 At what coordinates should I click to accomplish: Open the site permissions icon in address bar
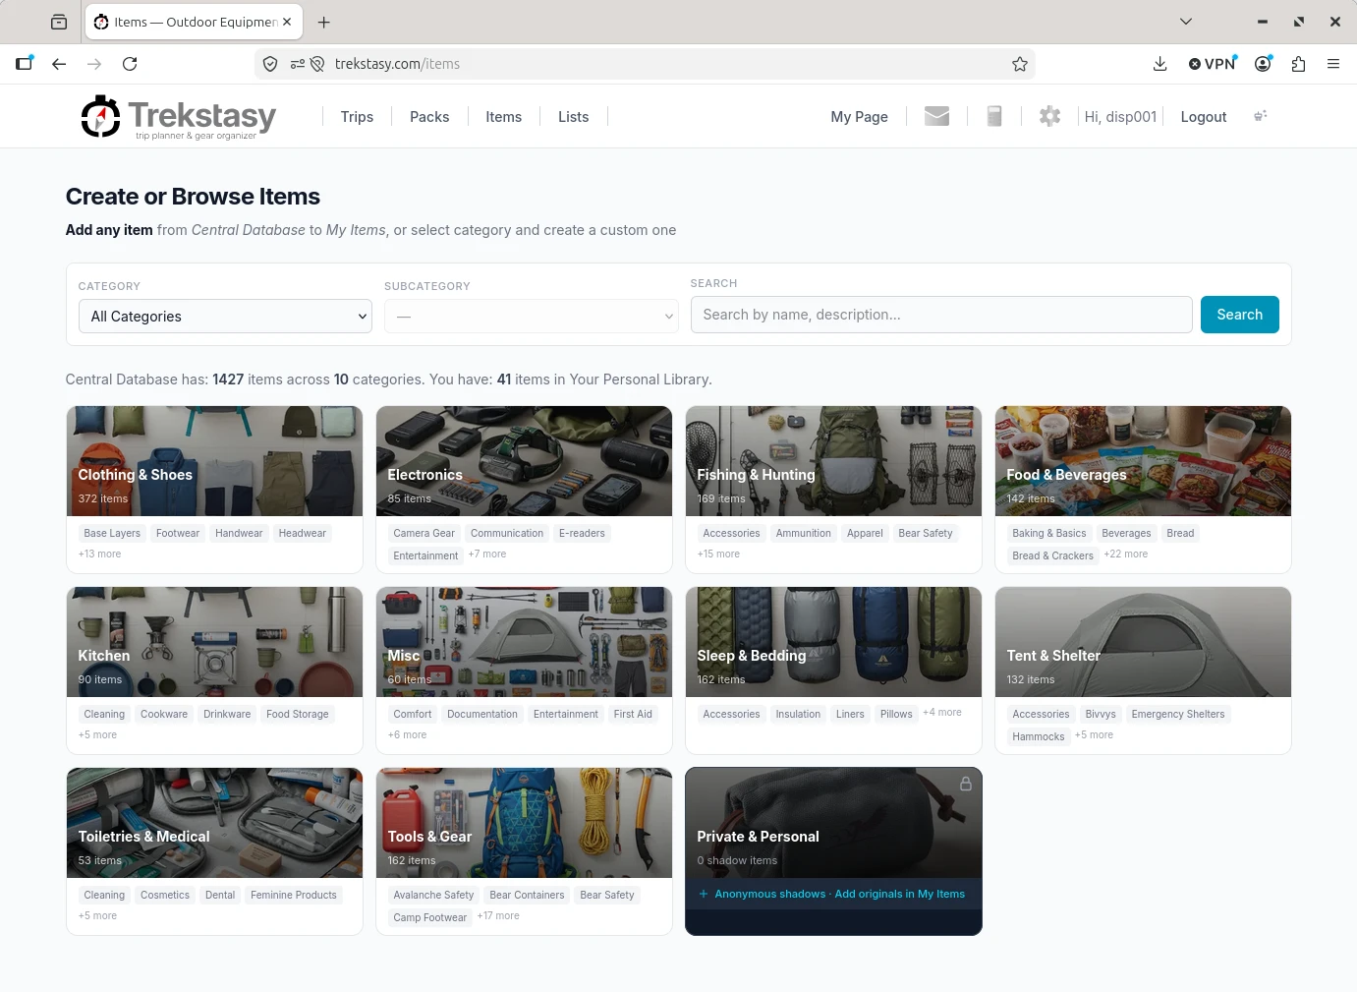298,64
